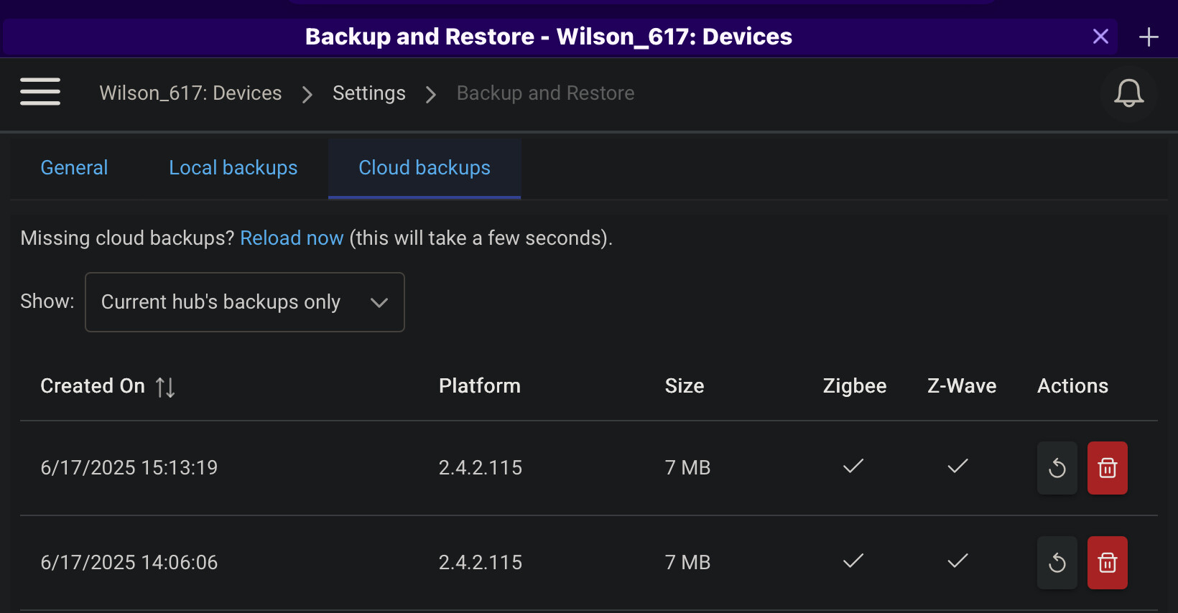This screenshot has width=1178, height=613.
Task: Navigate to Settings breadcrumb
Action: tap(368, 93)
